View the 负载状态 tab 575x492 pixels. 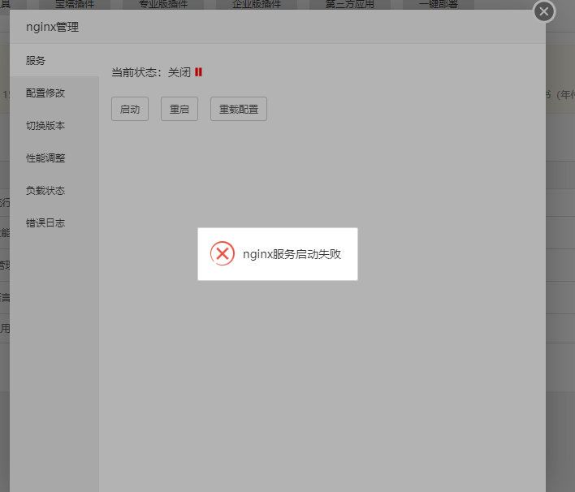click(x=54, y=191)
